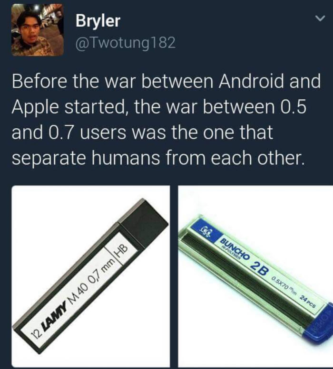
Task: Open the Lamy lead case photo
Action: (x=91, y=276)
